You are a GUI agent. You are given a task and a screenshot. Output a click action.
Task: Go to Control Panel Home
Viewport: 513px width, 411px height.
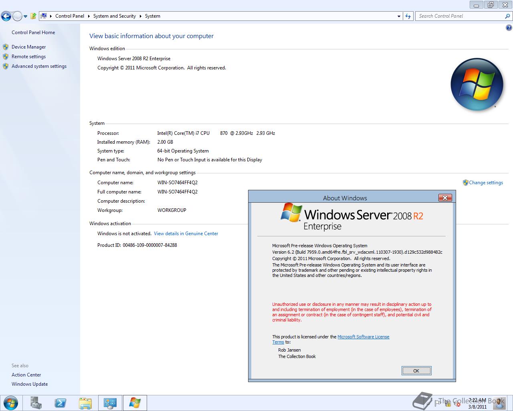[x=33, y=33]
